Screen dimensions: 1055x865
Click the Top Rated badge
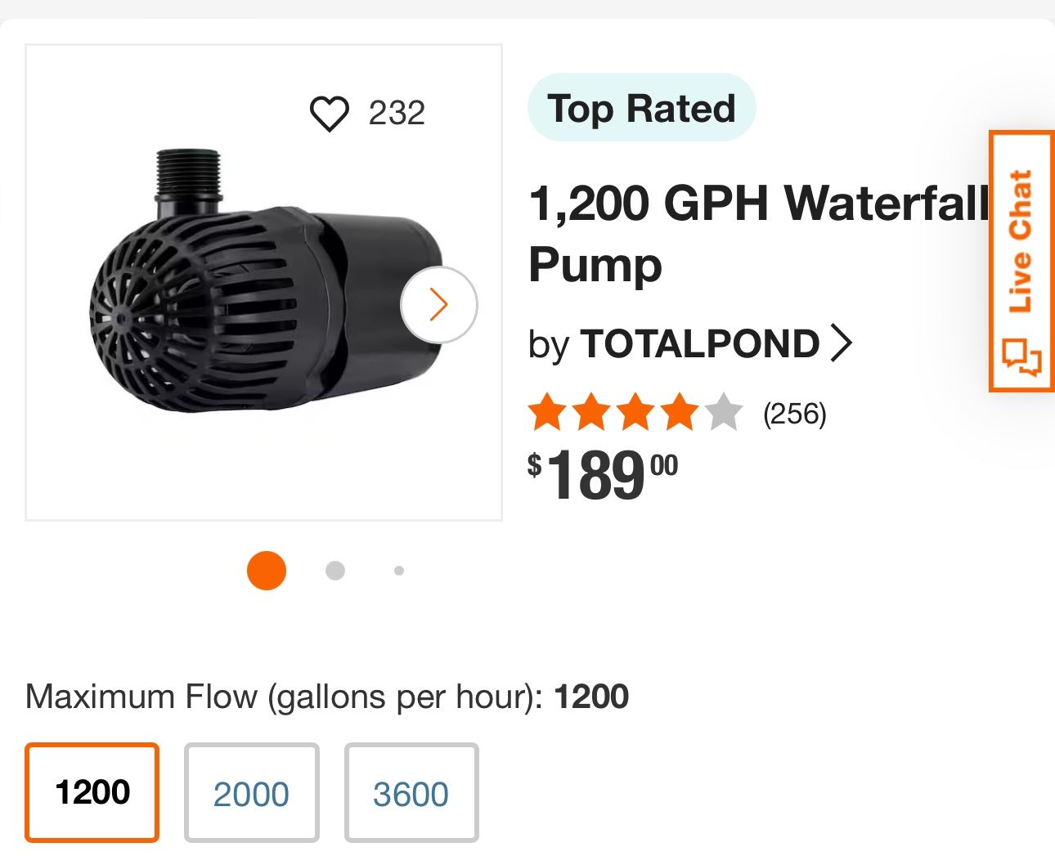(x=641, y=107)
